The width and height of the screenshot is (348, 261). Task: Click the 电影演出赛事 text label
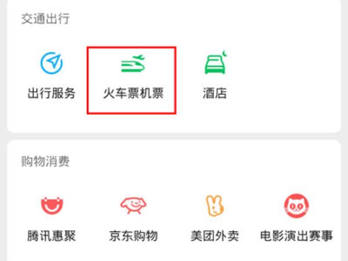coord(296,235)
